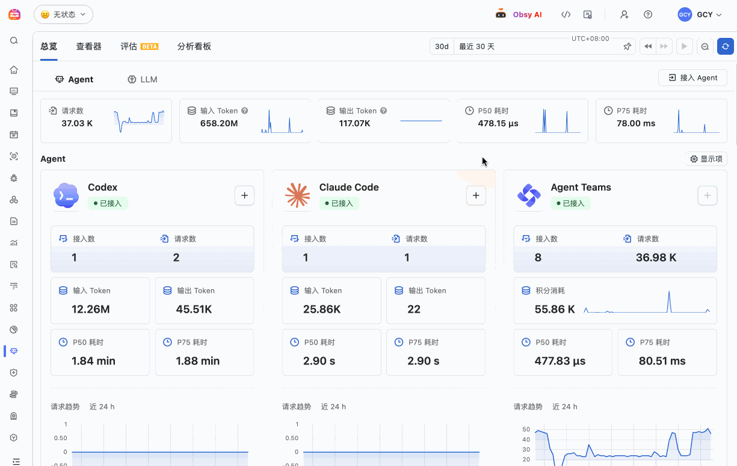Open the calendar icon in the sidebar
737x466 pixels.
tap(14, 135)
